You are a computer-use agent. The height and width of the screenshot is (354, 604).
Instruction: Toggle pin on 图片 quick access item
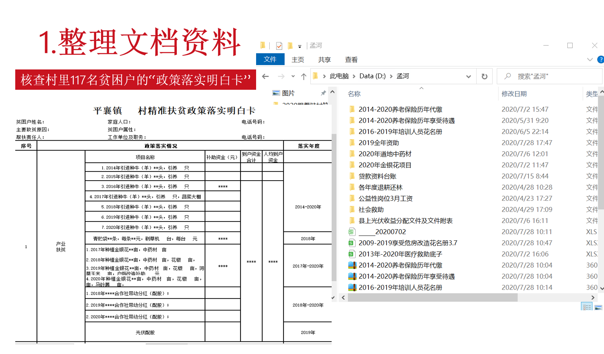(x=323, y=93)
